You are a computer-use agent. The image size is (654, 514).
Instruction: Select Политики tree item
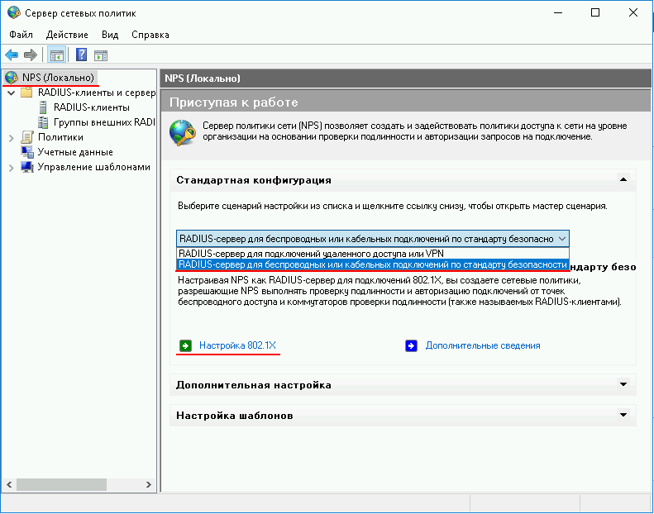tap(60, 137)
